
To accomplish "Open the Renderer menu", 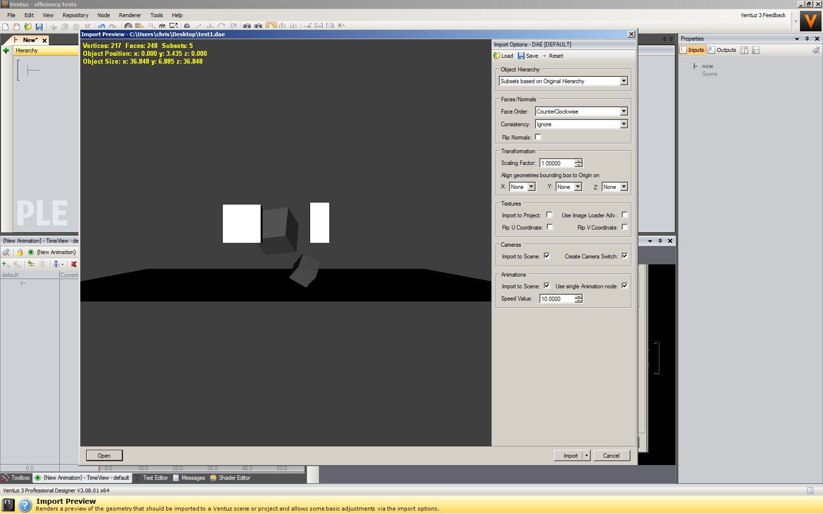I will click(x=130, y=15).
